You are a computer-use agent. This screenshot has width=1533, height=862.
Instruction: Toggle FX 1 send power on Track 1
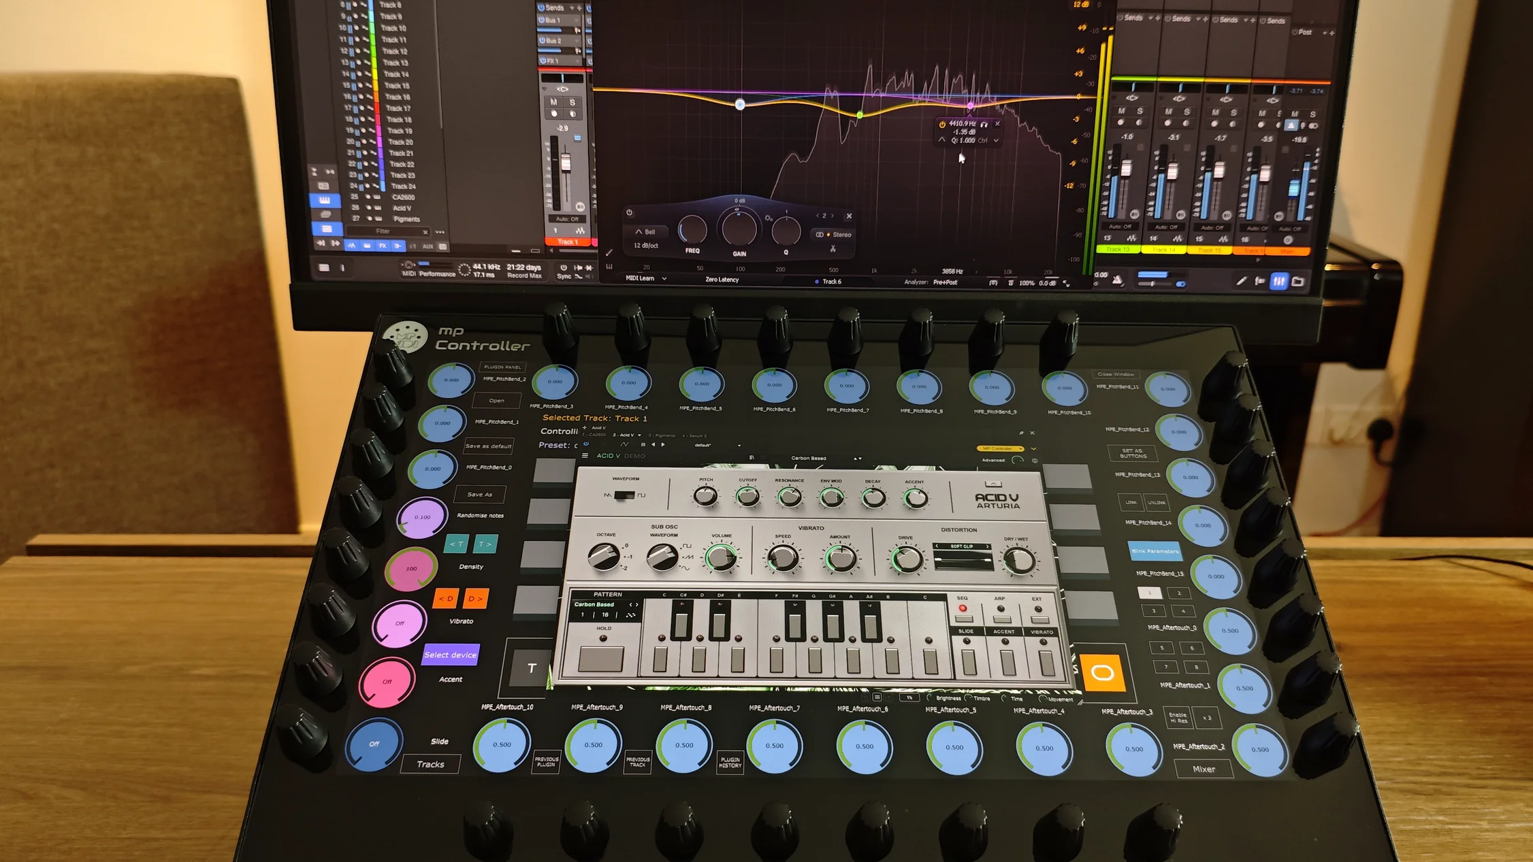(x=543, y=61)
